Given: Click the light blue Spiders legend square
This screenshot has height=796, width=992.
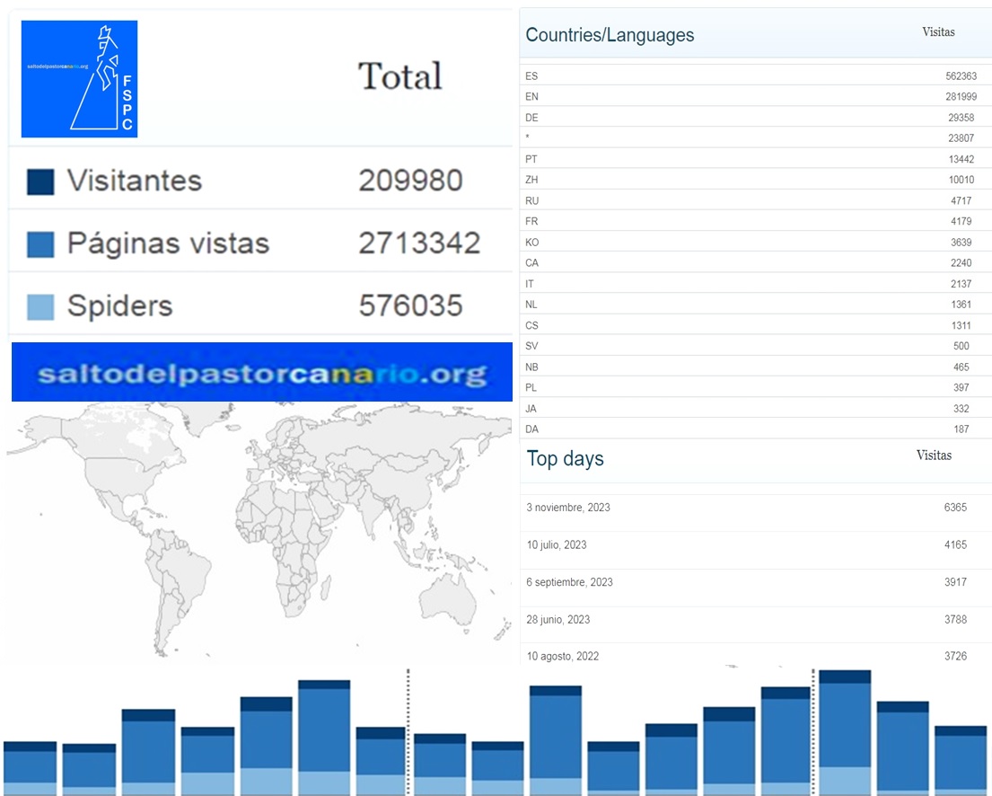Looking at the screenshot, I should 40,307.
